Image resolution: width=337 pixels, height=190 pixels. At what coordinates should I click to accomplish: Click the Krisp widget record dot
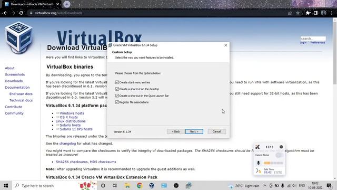[x=281, y=147]
